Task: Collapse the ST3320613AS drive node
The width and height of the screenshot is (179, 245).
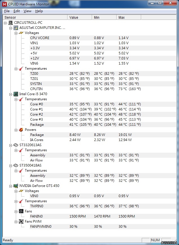Action: tap(11, 145)
